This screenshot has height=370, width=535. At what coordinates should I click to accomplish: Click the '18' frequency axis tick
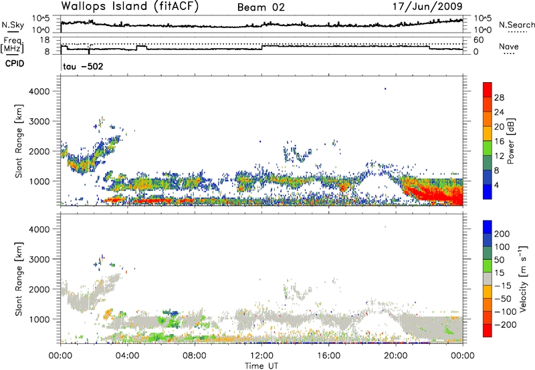[45, 40]
